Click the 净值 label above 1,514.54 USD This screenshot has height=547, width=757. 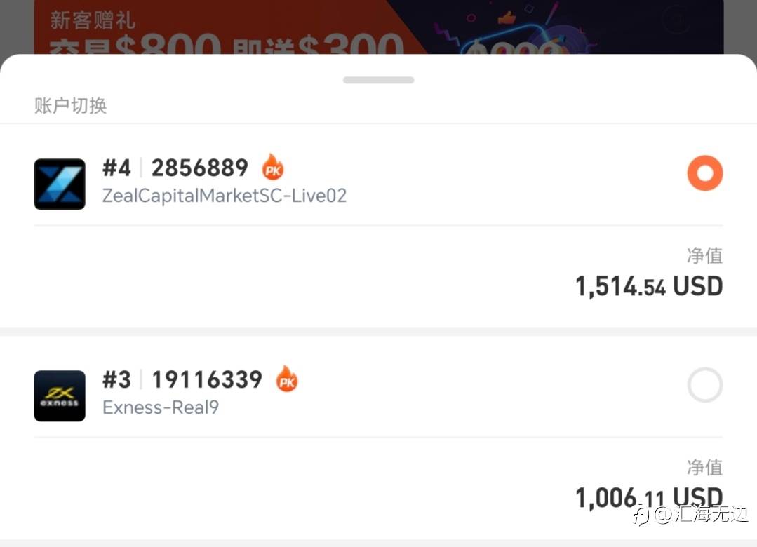click(704, 256)
